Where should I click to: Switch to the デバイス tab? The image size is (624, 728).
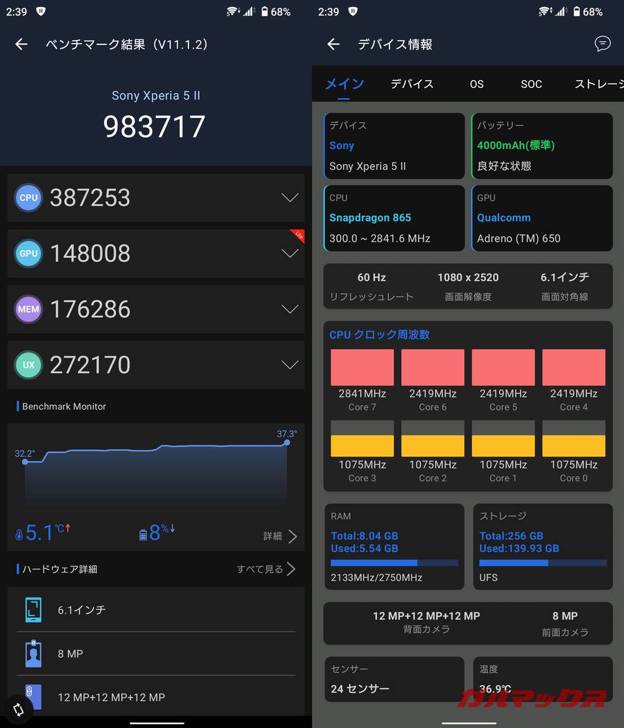pos(412,84)
